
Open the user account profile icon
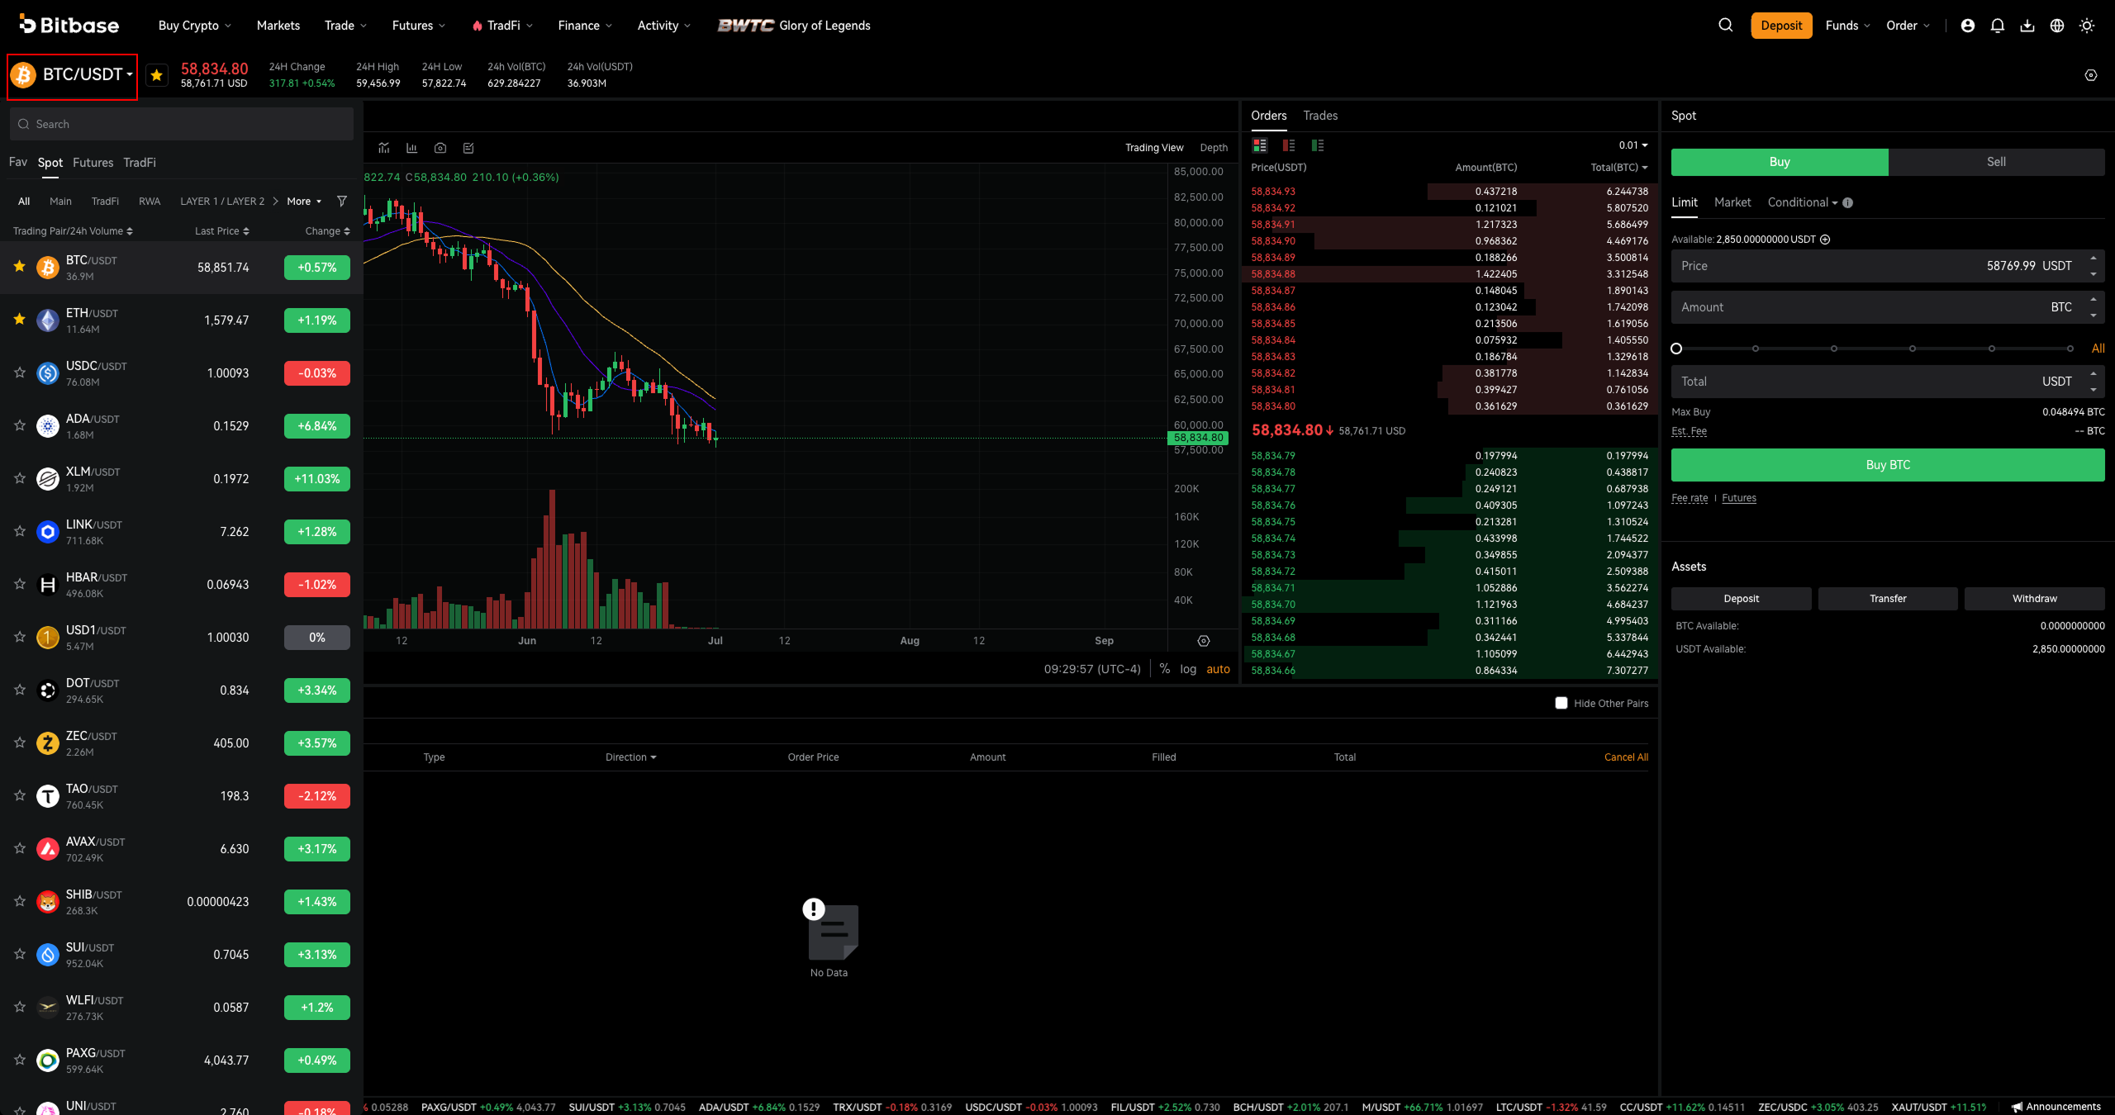pos(1968,26)
